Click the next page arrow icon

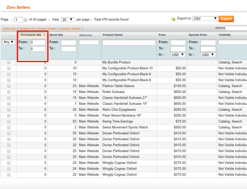25,19
